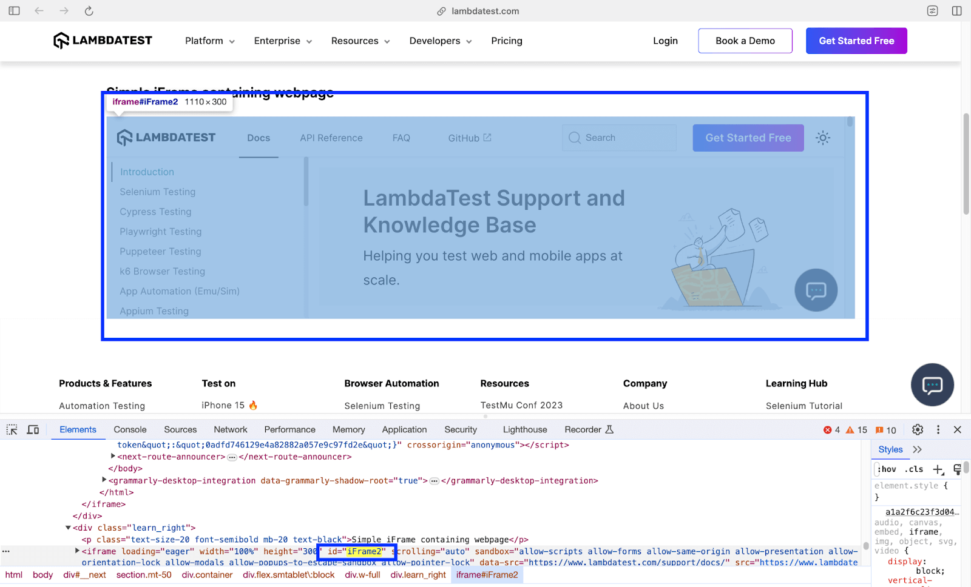Open the DevTools three-dot customize menu

click(938, 429)
